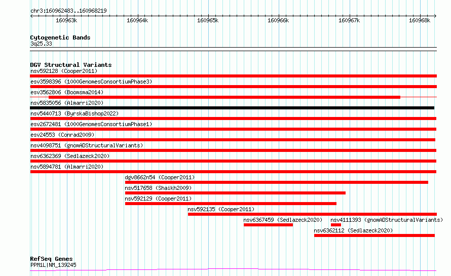Select the red bar under nsv517658
451x276 pixels.
pyautogui.click(x=235, y=193)
